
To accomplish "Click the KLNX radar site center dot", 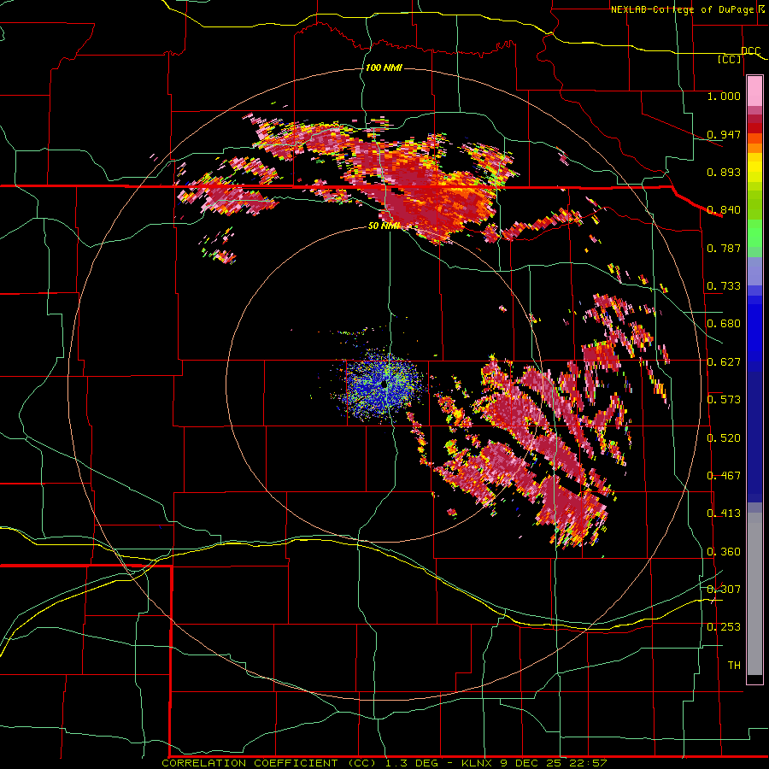I will coord(384,384).
